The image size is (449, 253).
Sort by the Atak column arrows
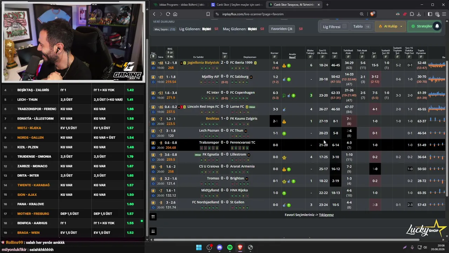pyautogui.click(x=335, y=57)
